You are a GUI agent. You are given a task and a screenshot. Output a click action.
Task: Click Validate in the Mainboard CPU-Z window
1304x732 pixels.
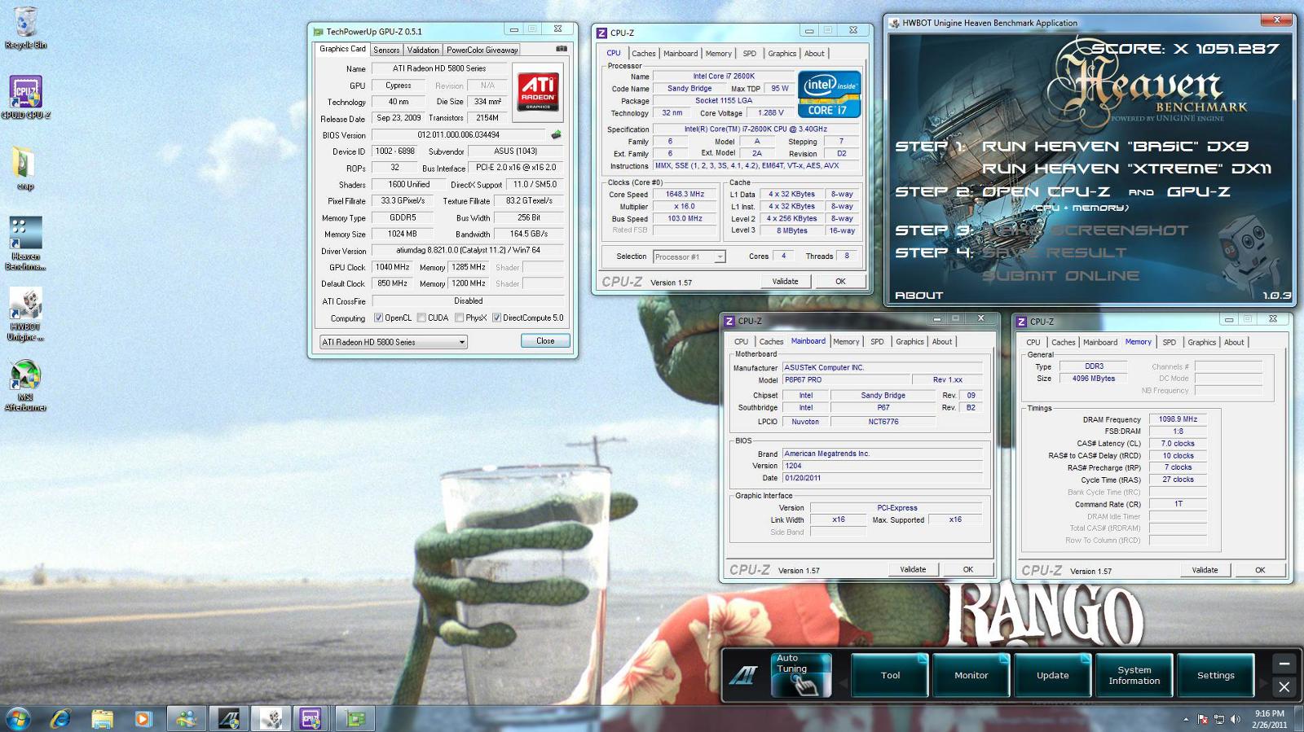pyautogui.click(x=913, y=570)
